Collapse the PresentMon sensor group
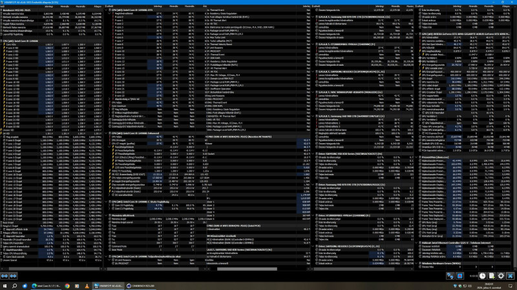 [417, 157]
